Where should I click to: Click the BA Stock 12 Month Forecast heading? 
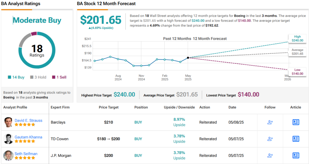pos(107,4)
